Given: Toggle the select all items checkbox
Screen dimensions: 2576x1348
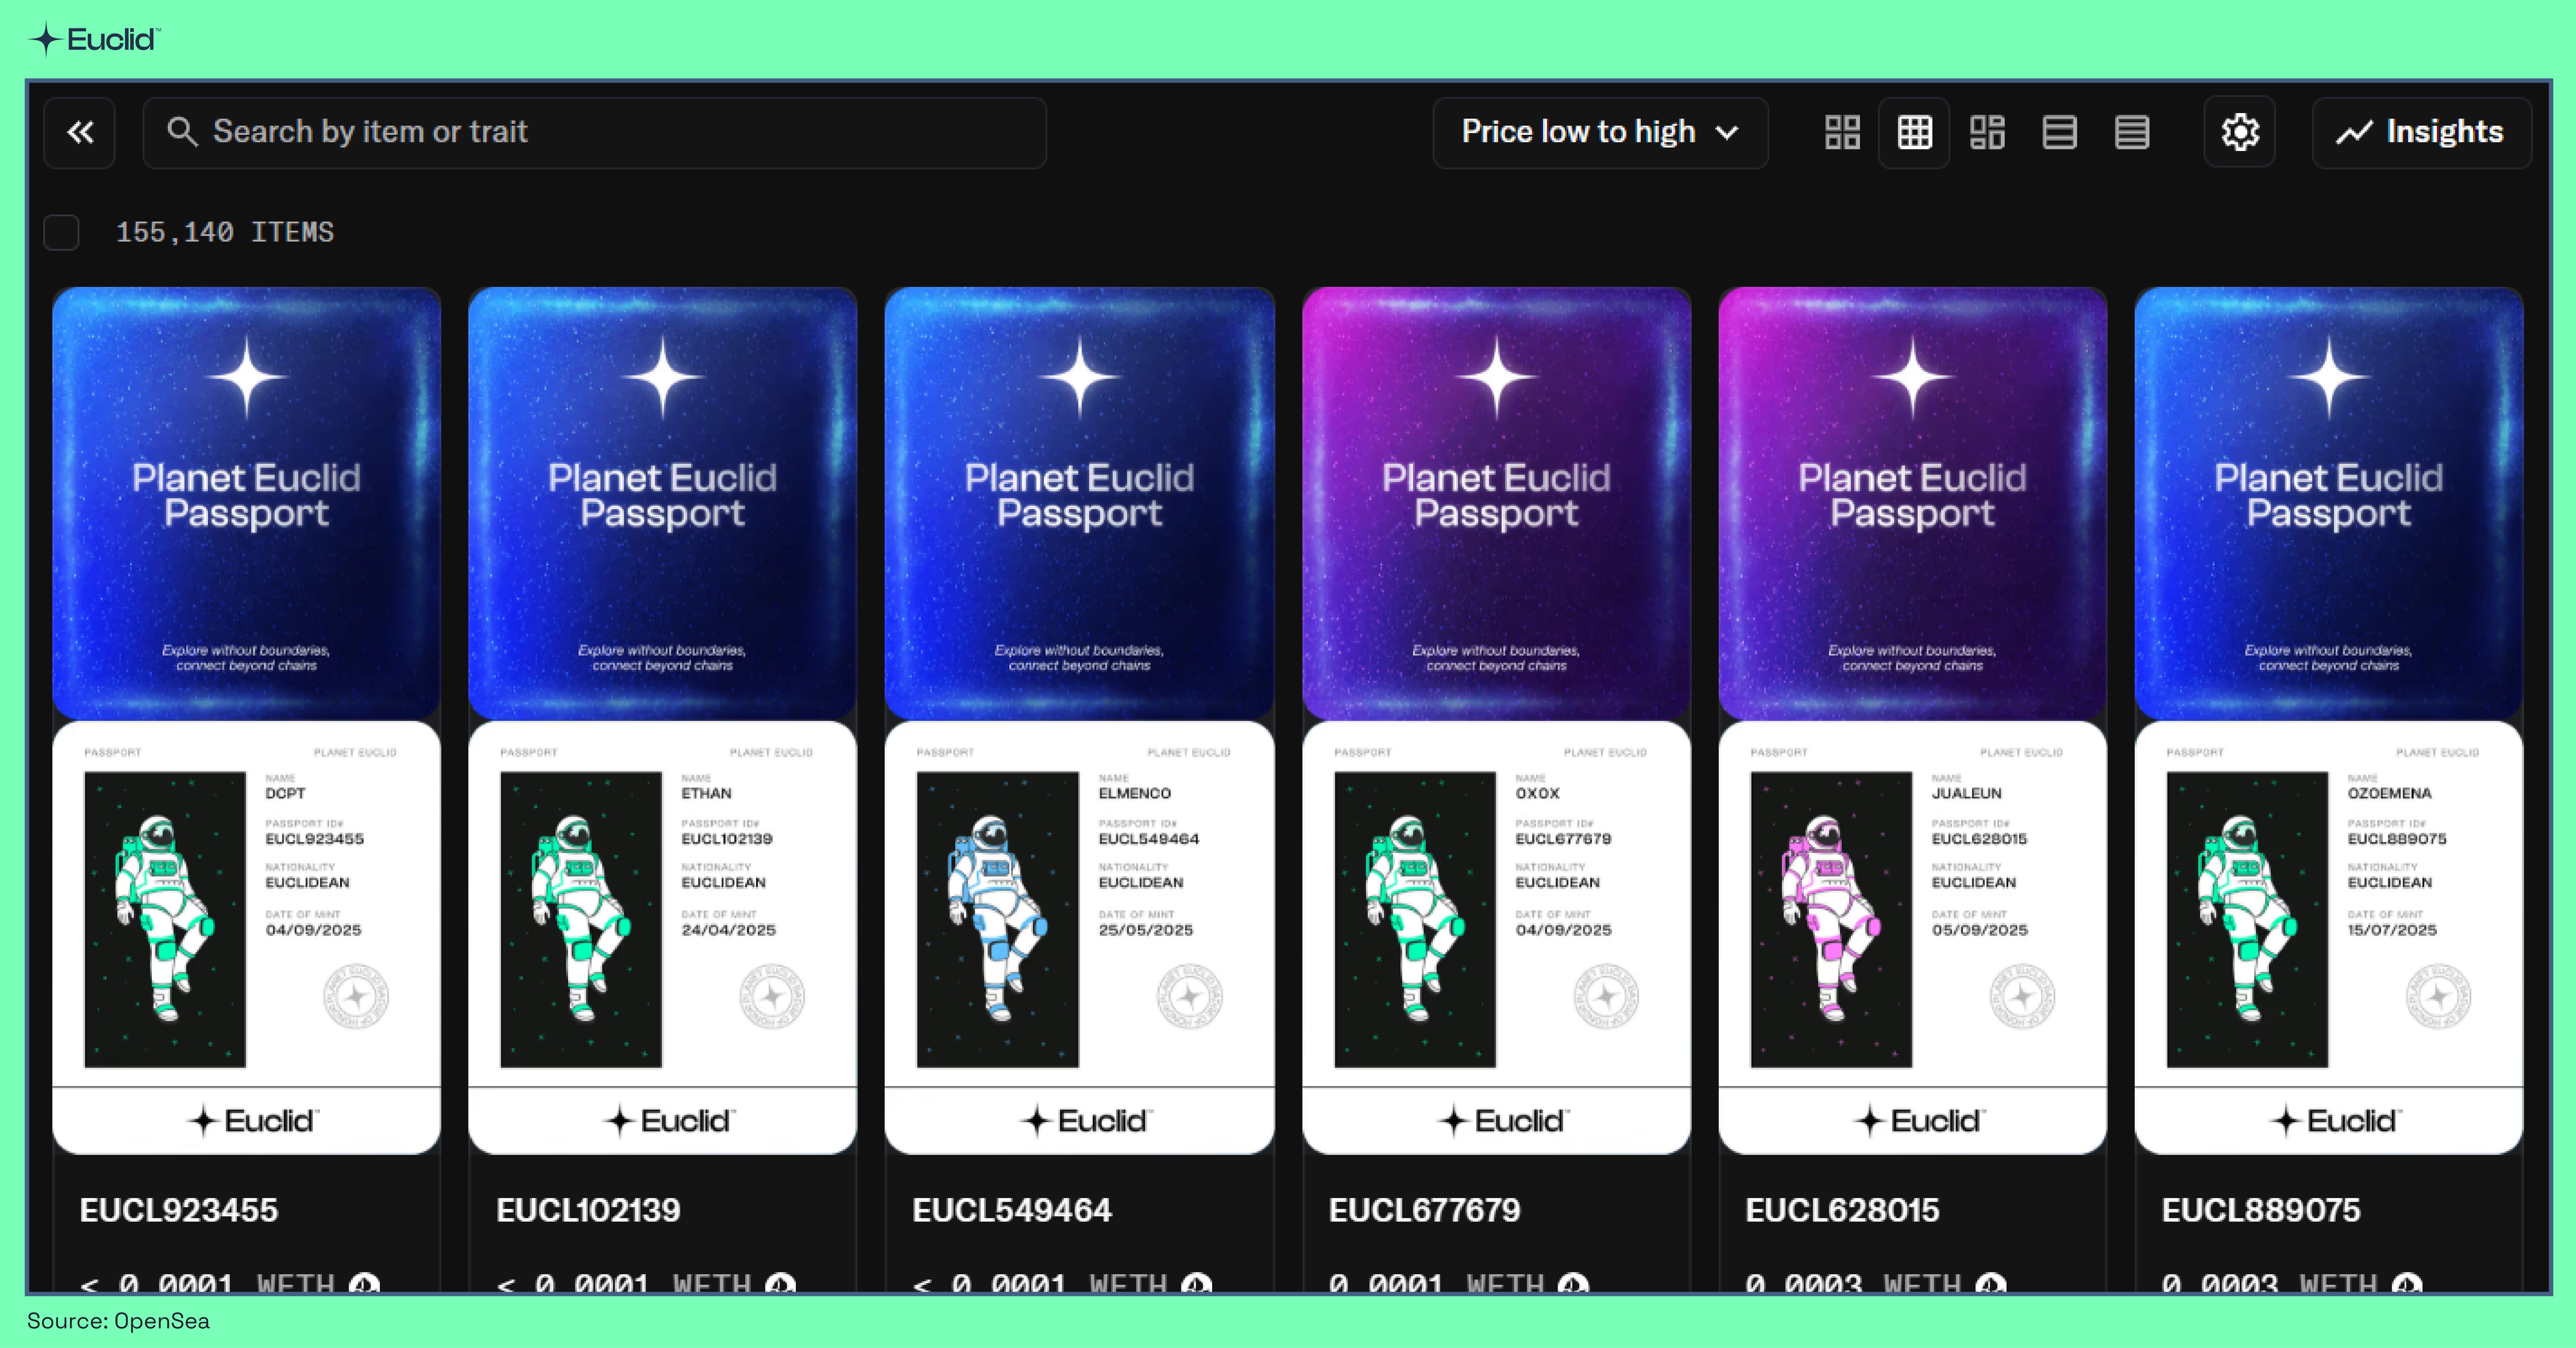Looking at the screenshot, I should (x=61, y=232).
